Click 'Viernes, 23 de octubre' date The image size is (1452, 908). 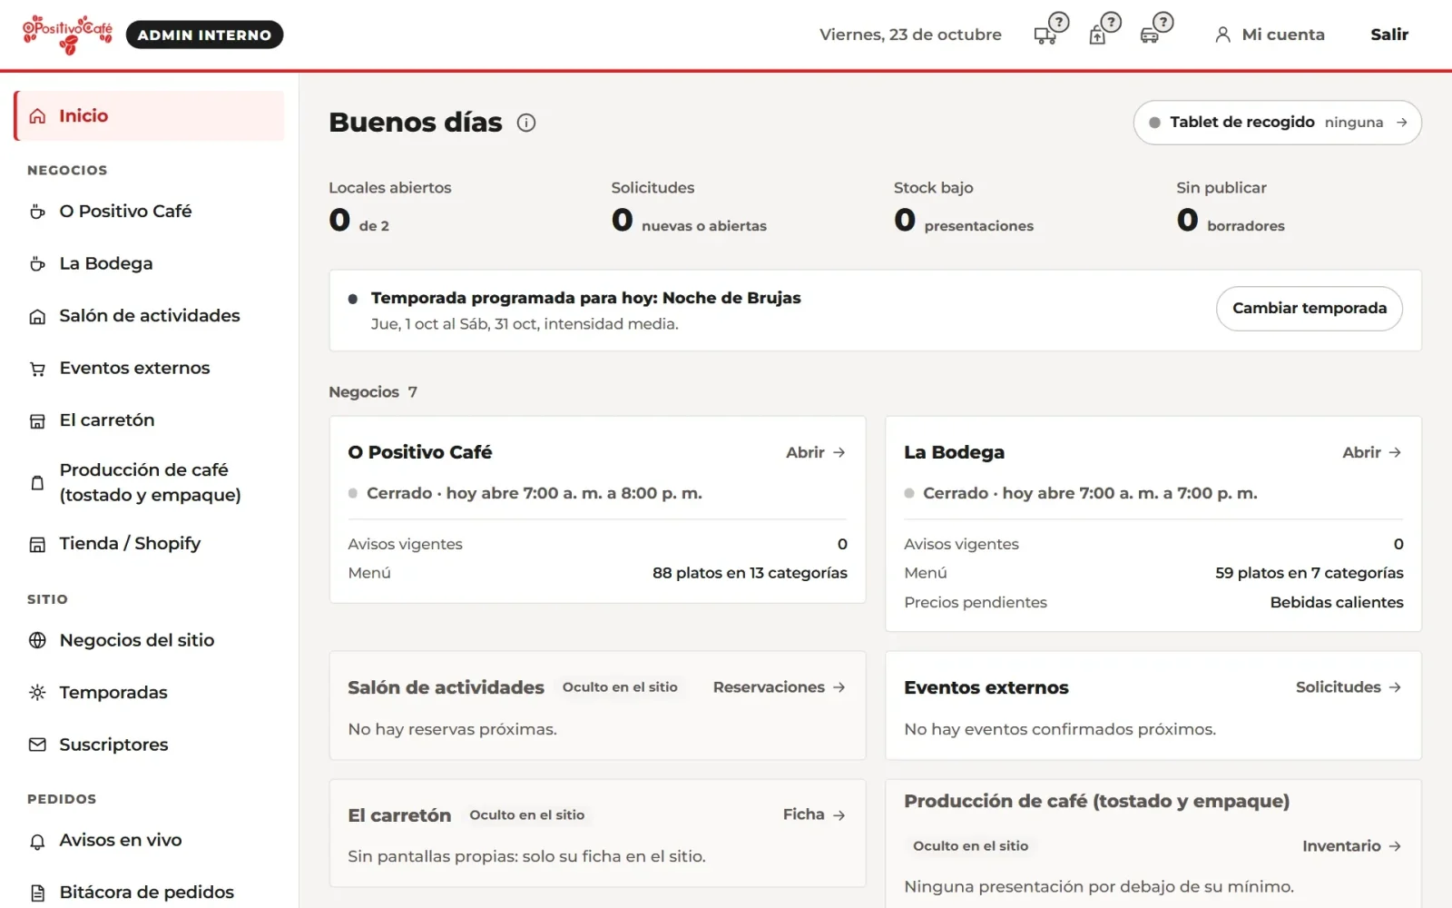coord(910,35)
